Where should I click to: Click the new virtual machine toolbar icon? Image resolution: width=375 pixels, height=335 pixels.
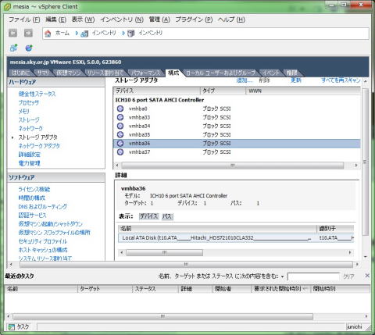coord(13,48)
